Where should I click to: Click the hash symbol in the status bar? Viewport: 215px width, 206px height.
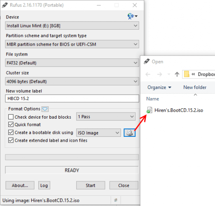(116, 200)
